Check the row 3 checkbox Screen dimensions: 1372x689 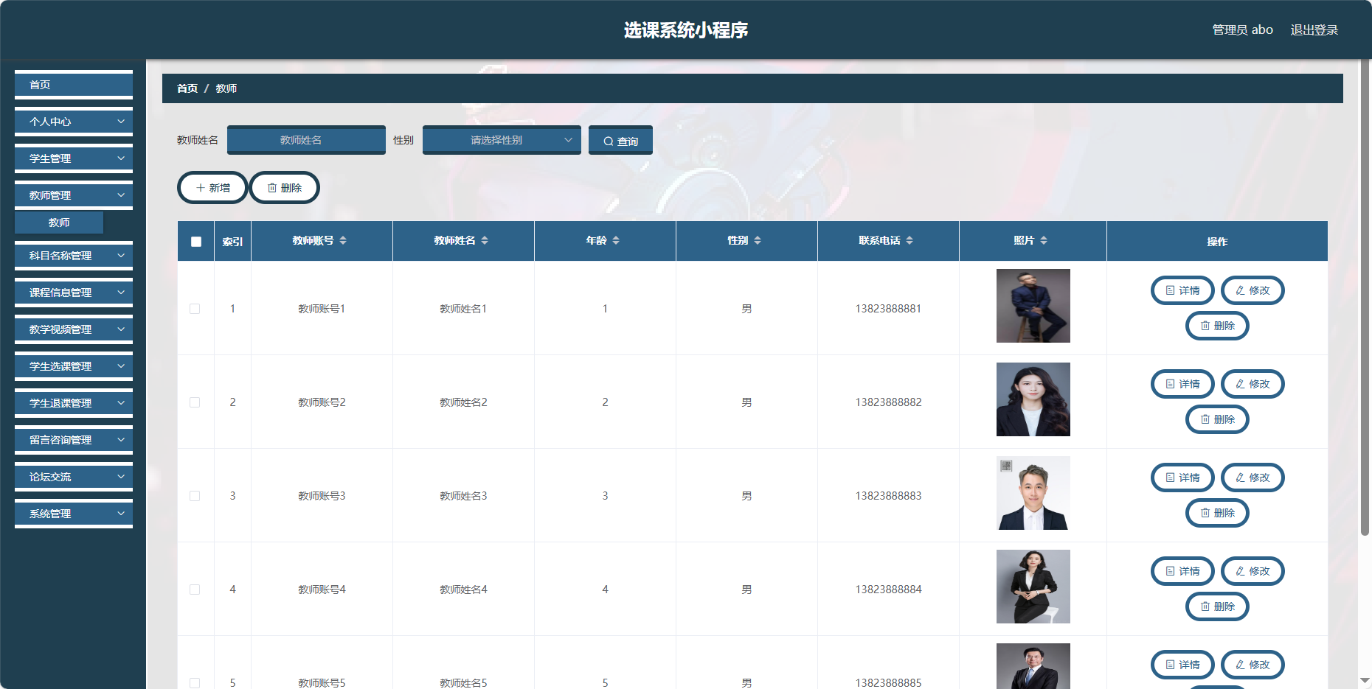[x=195, y=496]
